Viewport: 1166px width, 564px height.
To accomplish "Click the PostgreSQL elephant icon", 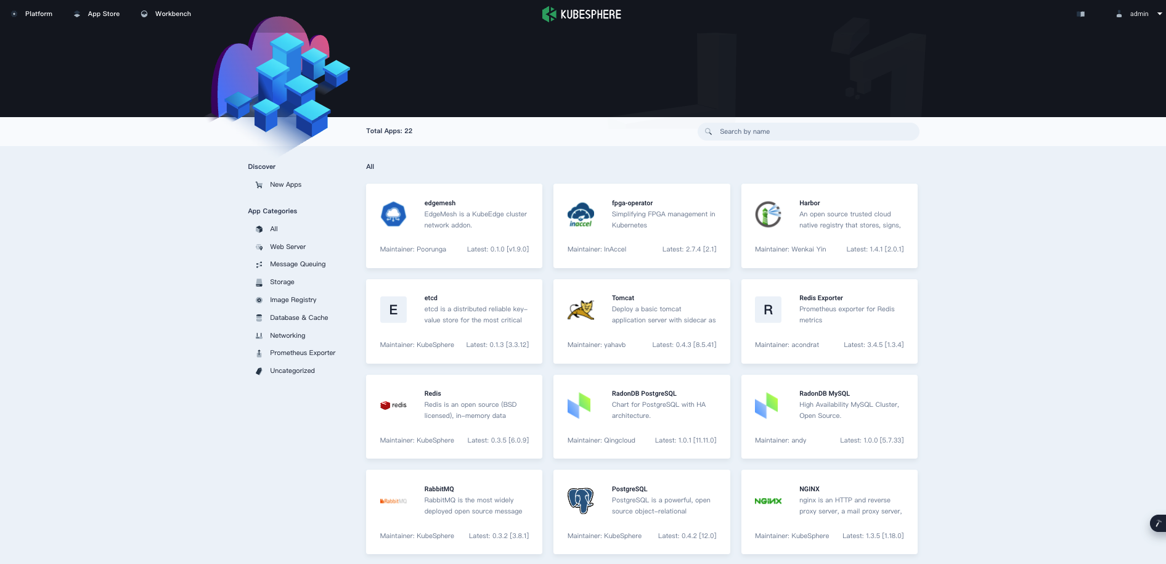I will tap(581, 501).
